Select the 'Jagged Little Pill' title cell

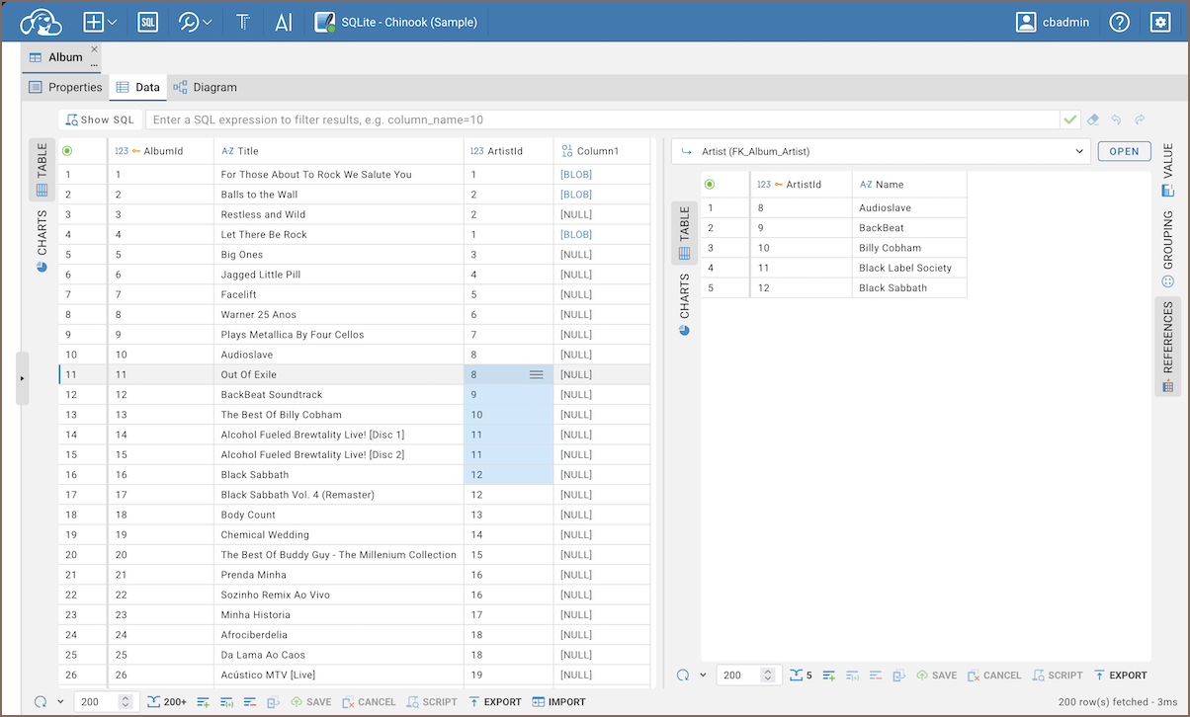point(338,275)
